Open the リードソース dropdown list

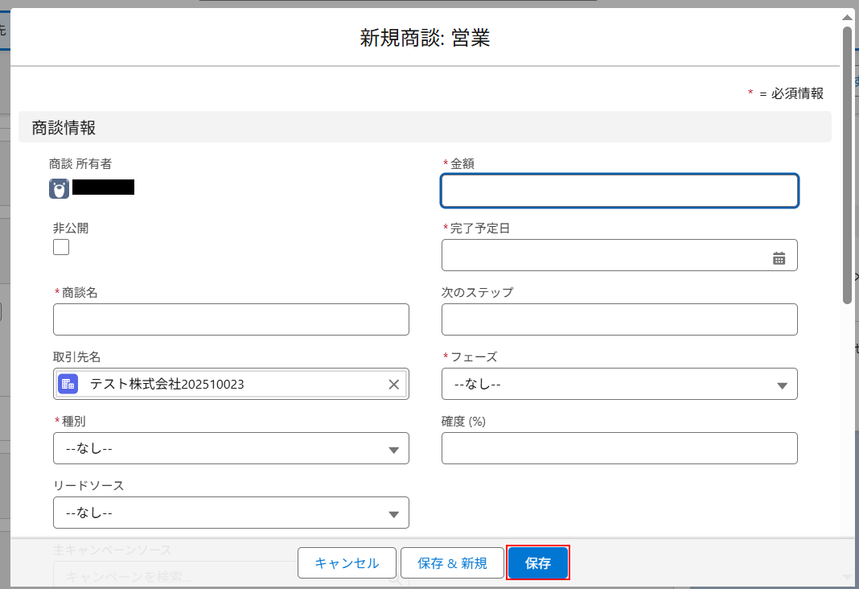tap(231, 513)
